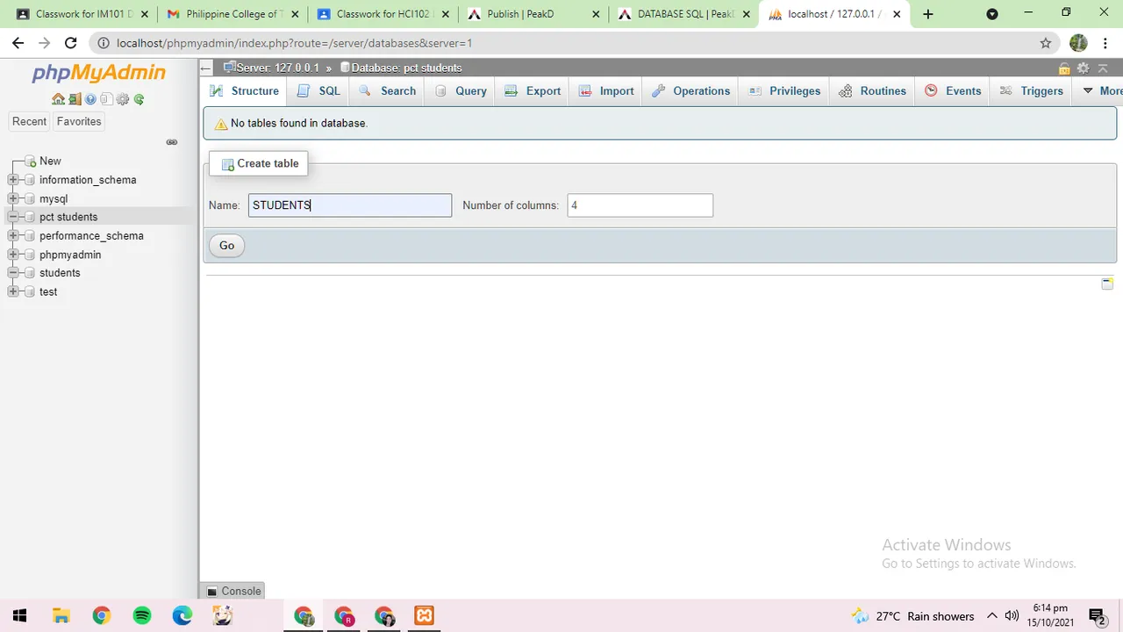Open Microsoft Edge from taskbar
Screen dimensions: 1123x632
pyautogui.click(x=182, y=615)
